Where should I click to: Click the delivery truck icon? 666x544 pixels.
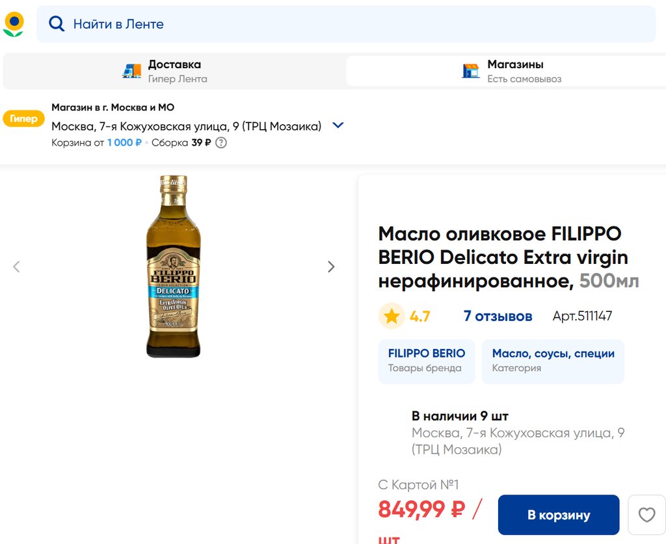coord(132,71)
